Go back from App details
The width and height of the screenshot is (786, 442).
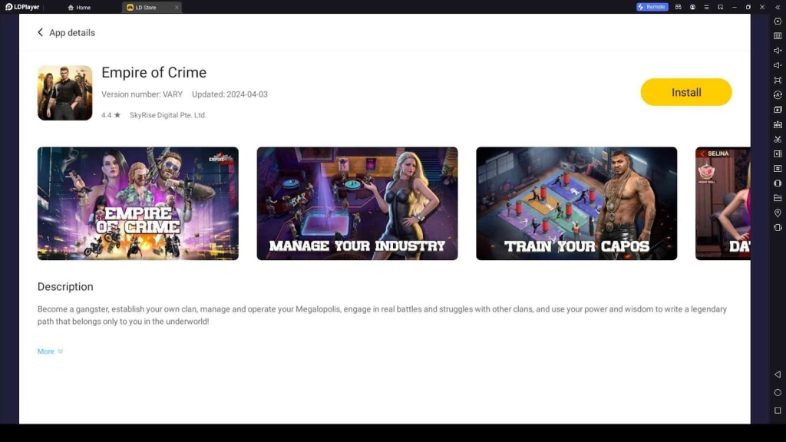pyautogui.click(x=41, y=33)
